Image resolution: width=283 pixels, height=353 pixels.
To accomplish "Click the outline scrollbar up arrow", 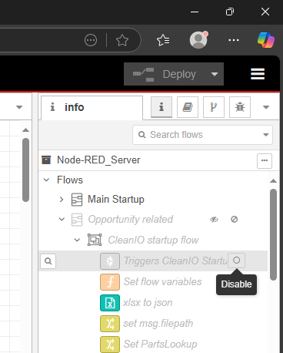I will pyautogui.click(x=273, y=181).
